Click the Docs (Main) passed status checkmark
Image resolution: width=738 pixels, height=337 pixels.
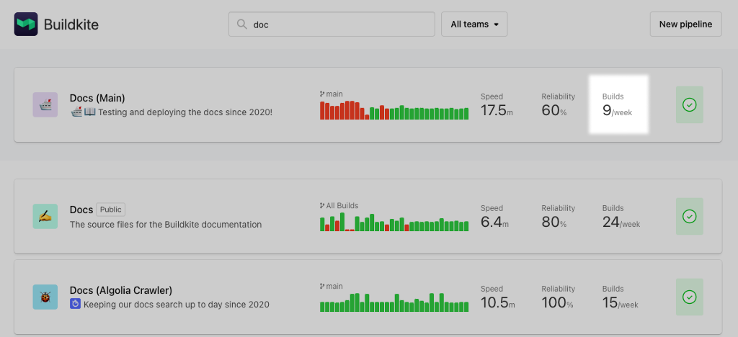(690, 104)
